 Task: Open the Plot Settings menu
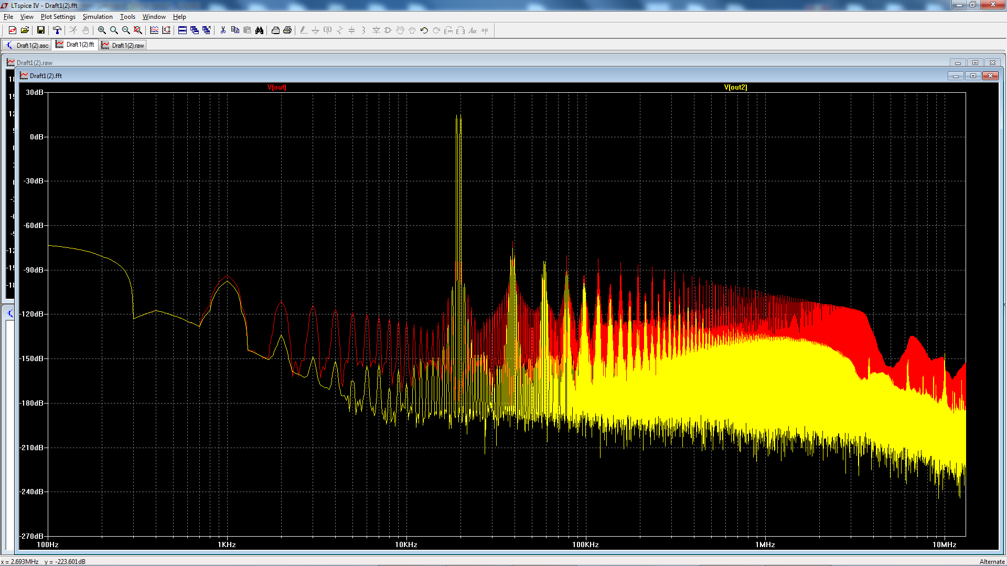coord(58,17)
